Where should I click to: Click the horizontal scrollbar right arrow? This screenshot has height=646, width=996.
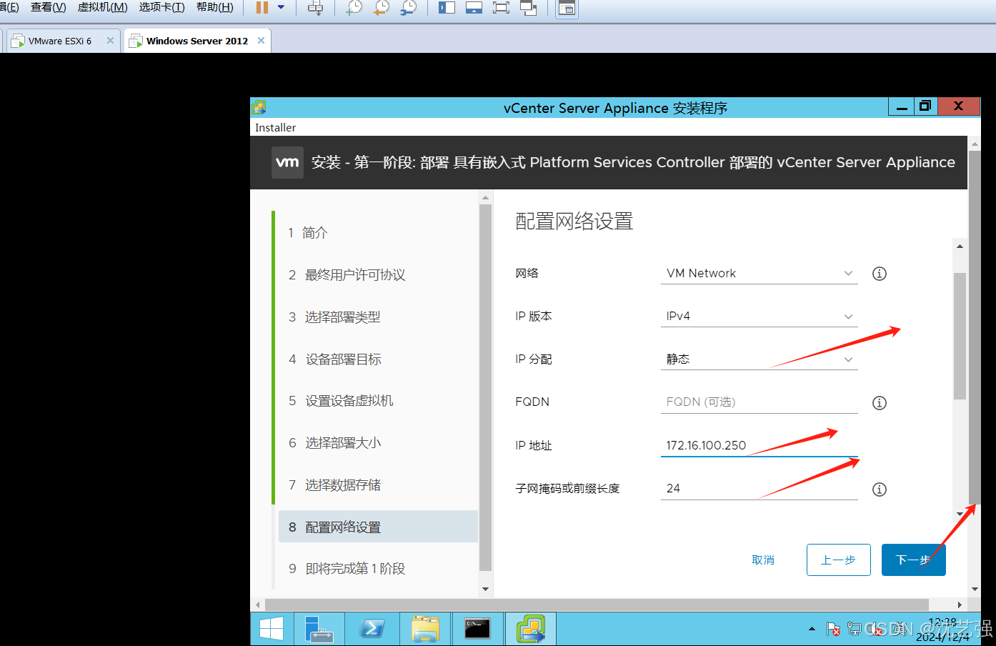pos(960,605)
